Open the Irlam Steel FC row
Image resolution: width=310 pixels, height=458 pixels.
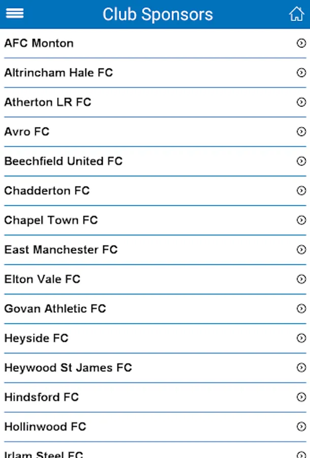pos(155,450)
